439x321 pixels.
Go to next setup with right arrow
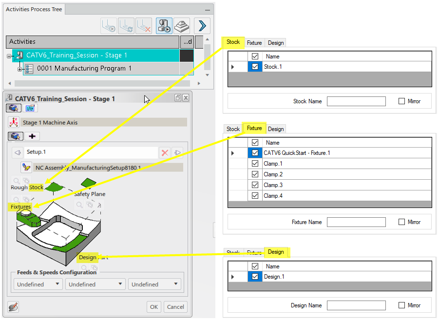tap(177, 152)
